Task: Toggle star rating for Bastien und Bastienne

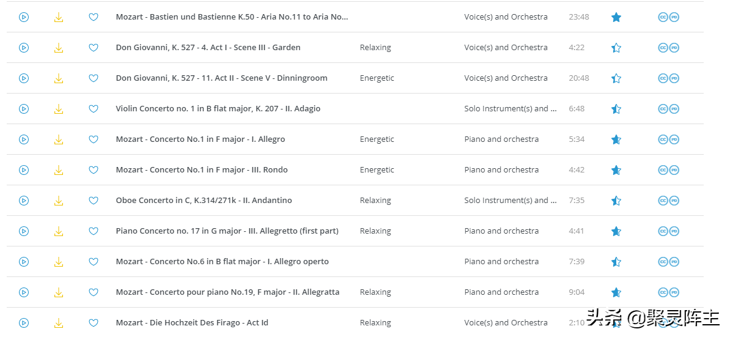Action: click(x=616, y=17)
